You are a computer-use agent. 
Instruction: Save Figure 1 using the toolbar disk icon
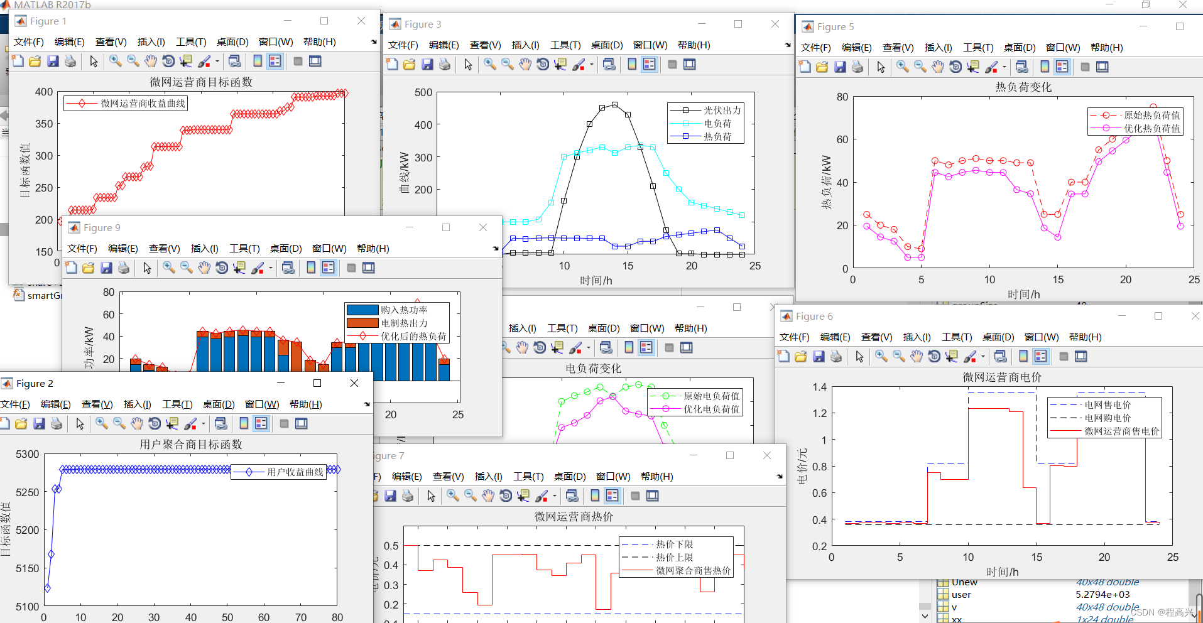point(53,61)
